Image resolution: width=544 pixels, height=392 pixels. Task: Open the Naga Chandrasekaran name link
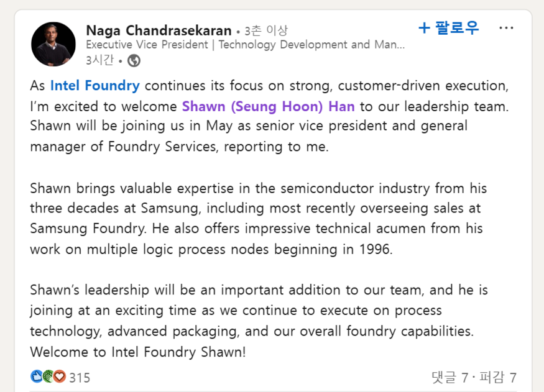tap(159, 30)
